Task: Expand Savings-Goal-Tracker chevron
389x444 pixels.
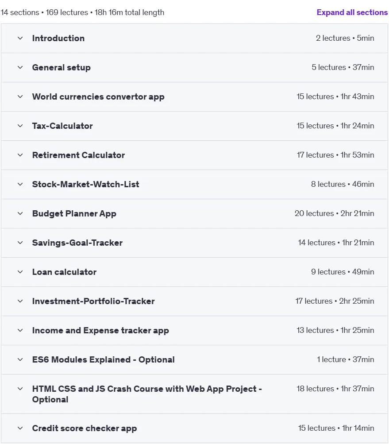Action: [20, 243]
